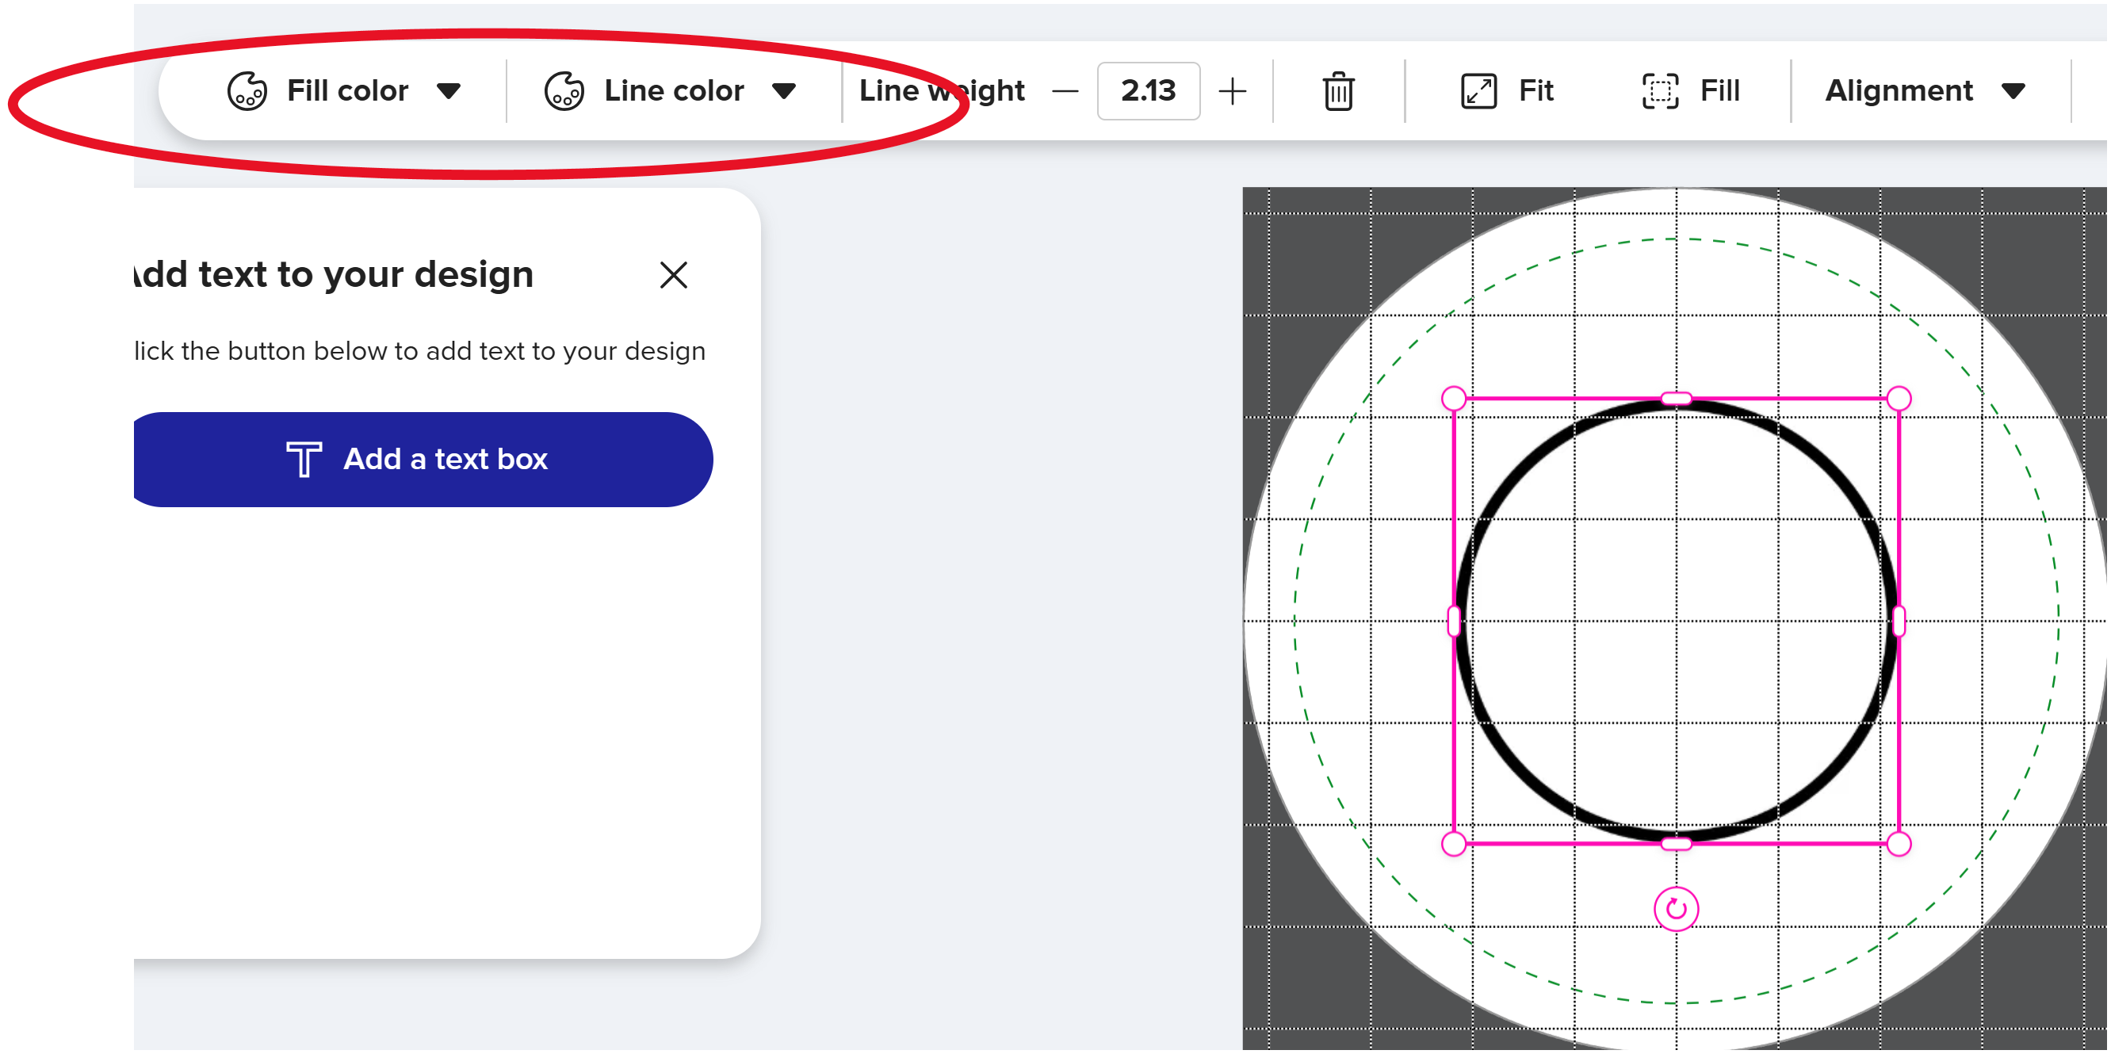Increase line weight with plus button
This screenshot has width=2111, height=1054.
1232,91
